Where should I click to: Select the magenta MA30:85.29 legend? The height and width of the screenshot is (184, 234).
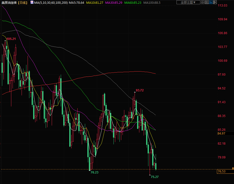click(114, 3)
